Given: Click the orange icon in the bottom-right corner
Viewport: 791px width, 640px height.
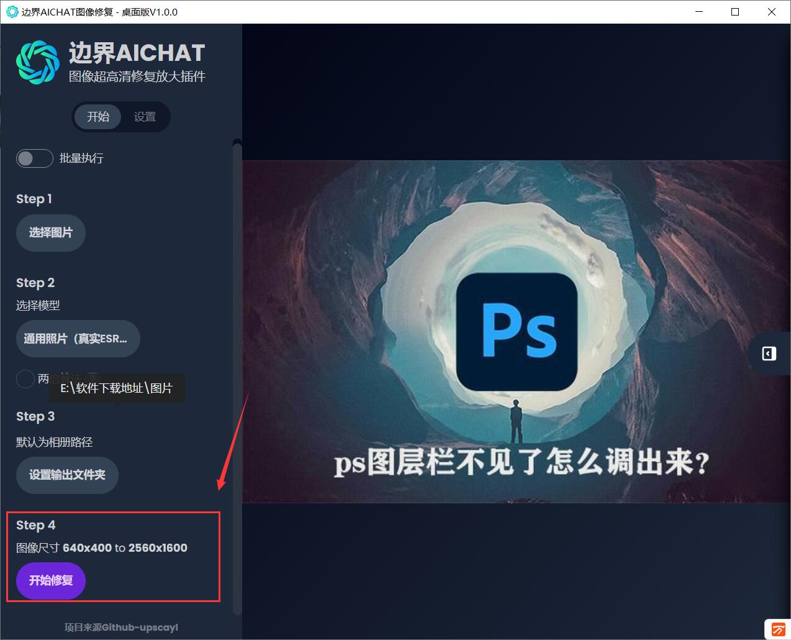Looking at the screenshot, I should click(778, 629).
